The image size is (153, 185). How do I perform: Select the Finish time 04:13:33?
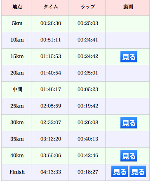tap(51, 172)
